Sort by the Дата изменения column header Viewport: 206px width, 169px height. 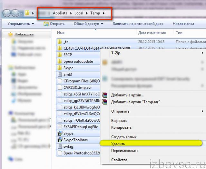click(x=151, y=33)
